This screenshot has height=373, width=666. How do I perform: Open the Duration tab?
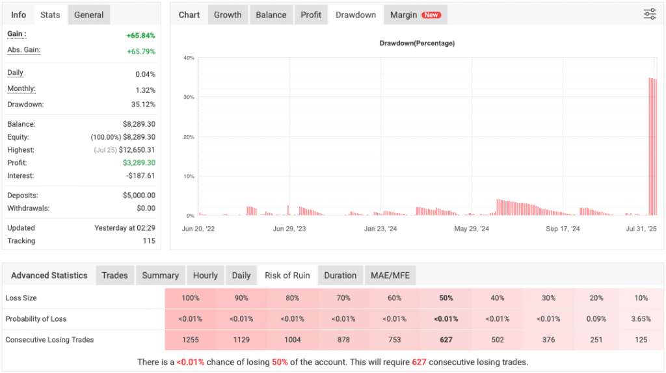pos(340,276)
